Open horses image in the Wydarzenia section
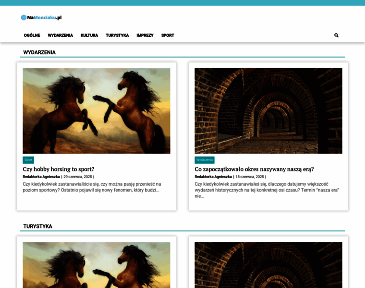The height and width of the screenshot is (288, 365). click(x=97, y=111)
